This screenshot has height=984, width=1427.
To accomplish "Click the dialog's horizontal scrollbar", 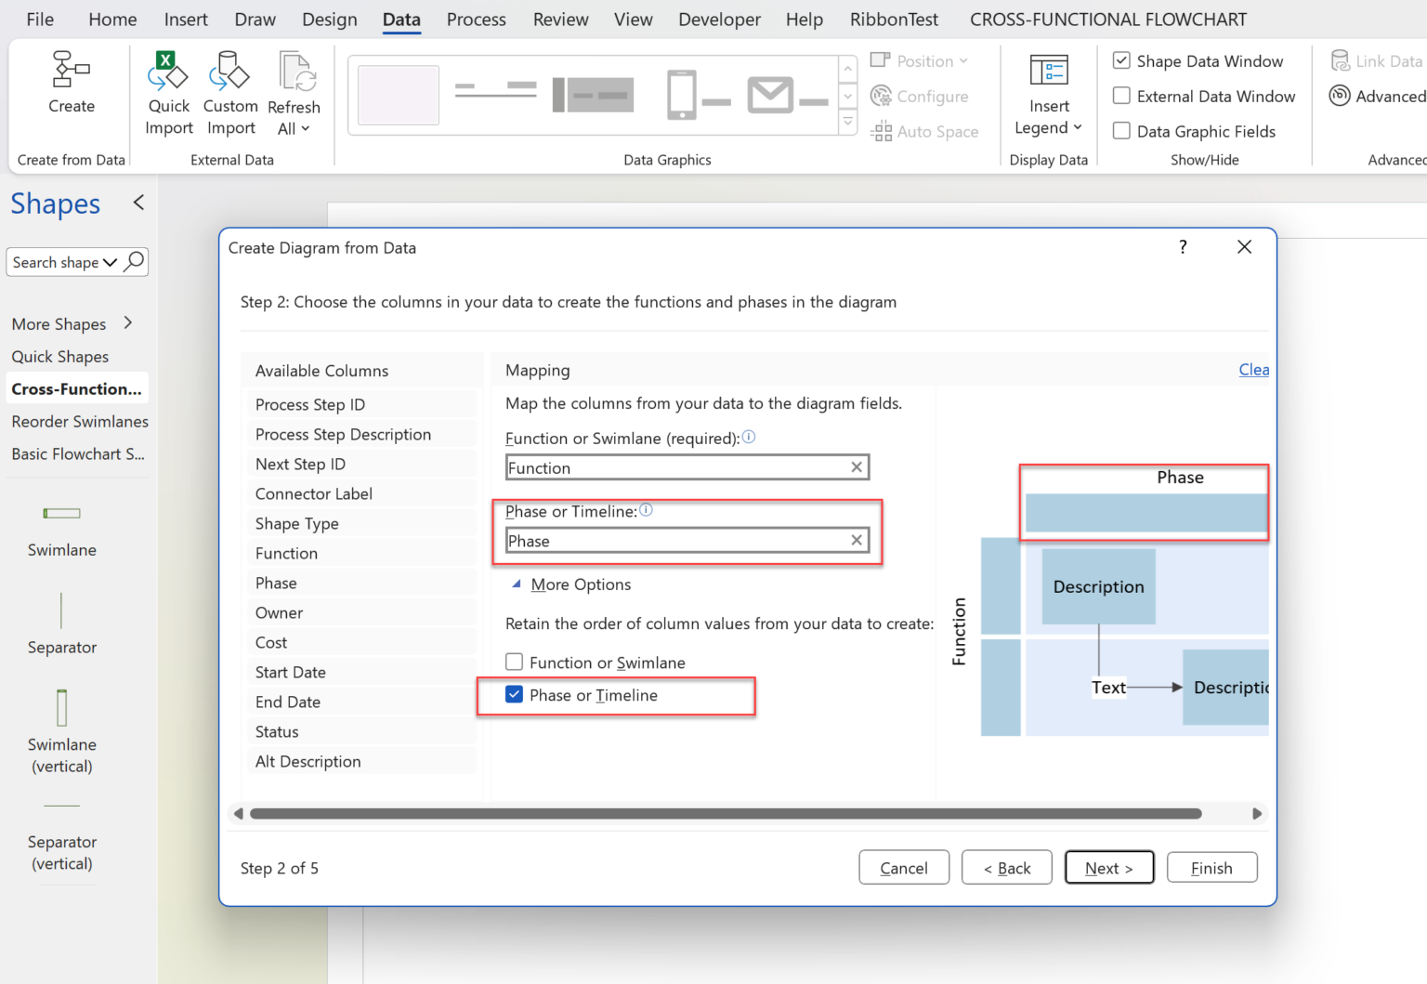I will click(725, 814).
